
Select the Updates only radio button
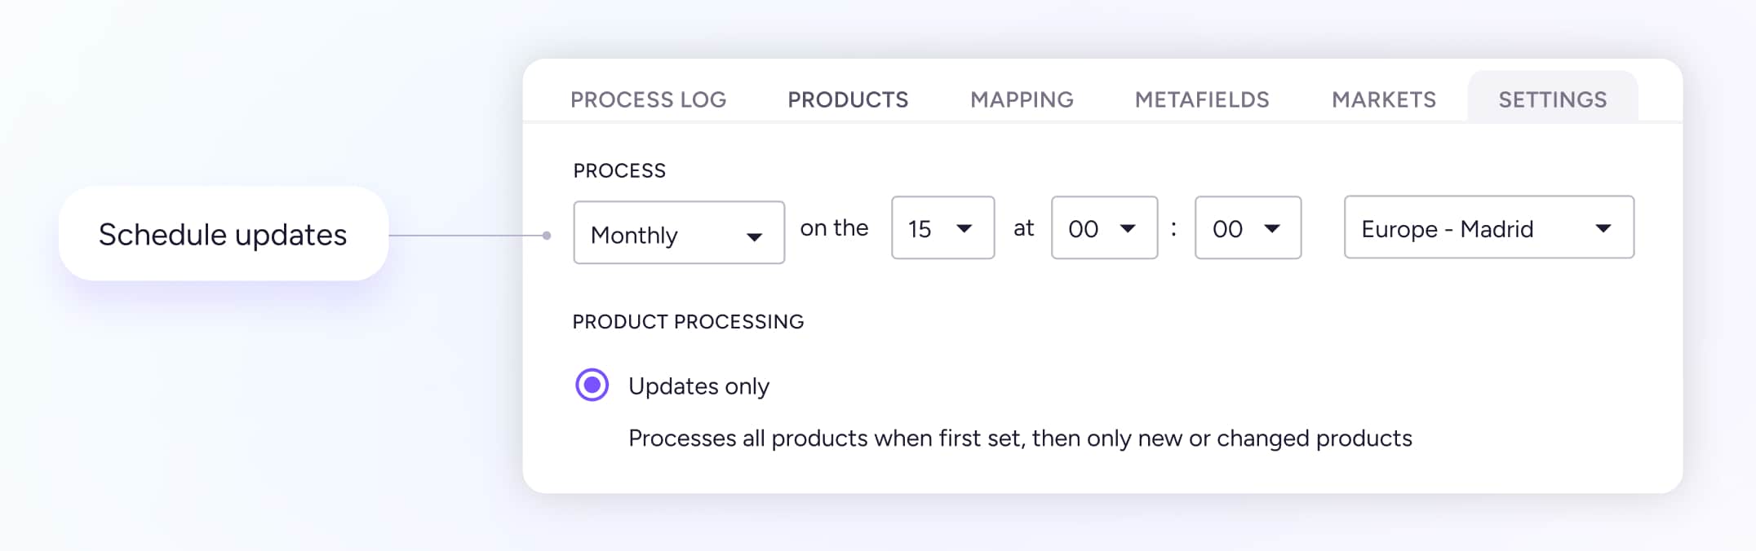[592, 385]
